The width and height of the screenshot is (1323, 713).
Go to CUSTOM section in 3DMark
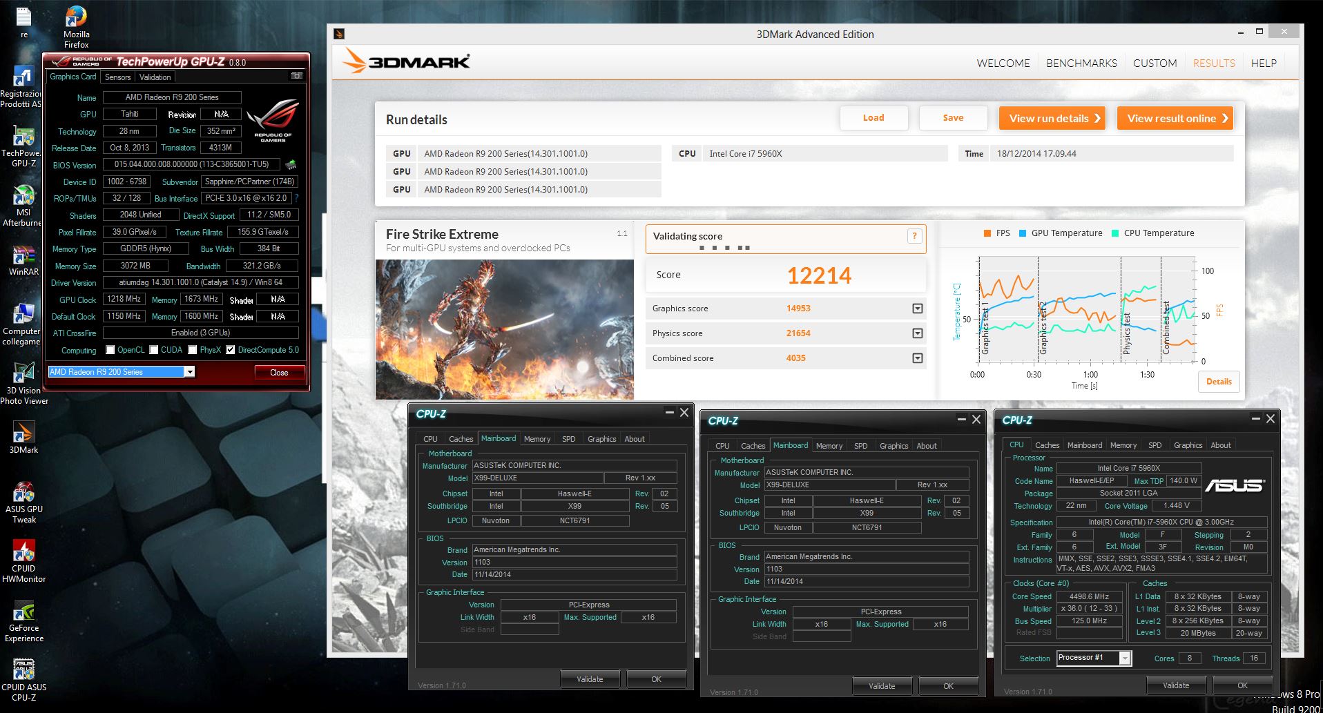(1155, 63)
